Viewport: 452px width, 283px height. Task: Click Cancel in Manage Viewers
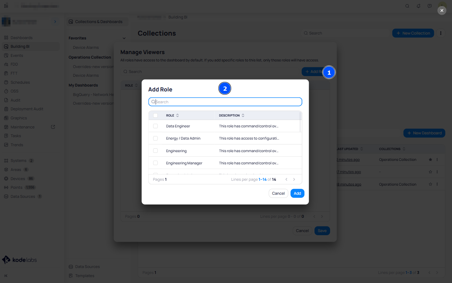point(302,231)
